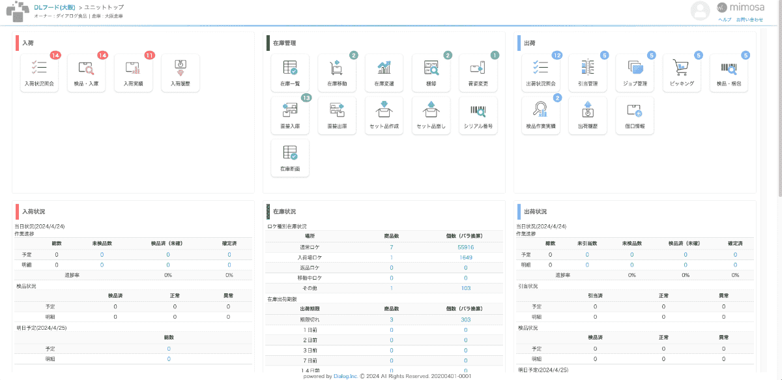Viewport: 782px width, 380px height.
Task: Select the ジョブ管理 job icon
Action: click(635, 72)
